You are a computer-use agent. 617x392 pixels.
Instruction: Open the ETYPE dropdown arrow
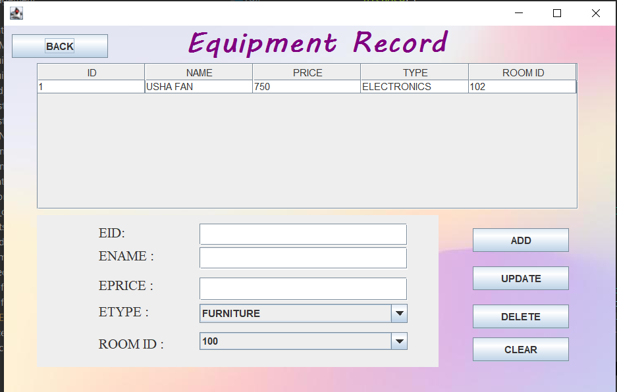point(400,313)
